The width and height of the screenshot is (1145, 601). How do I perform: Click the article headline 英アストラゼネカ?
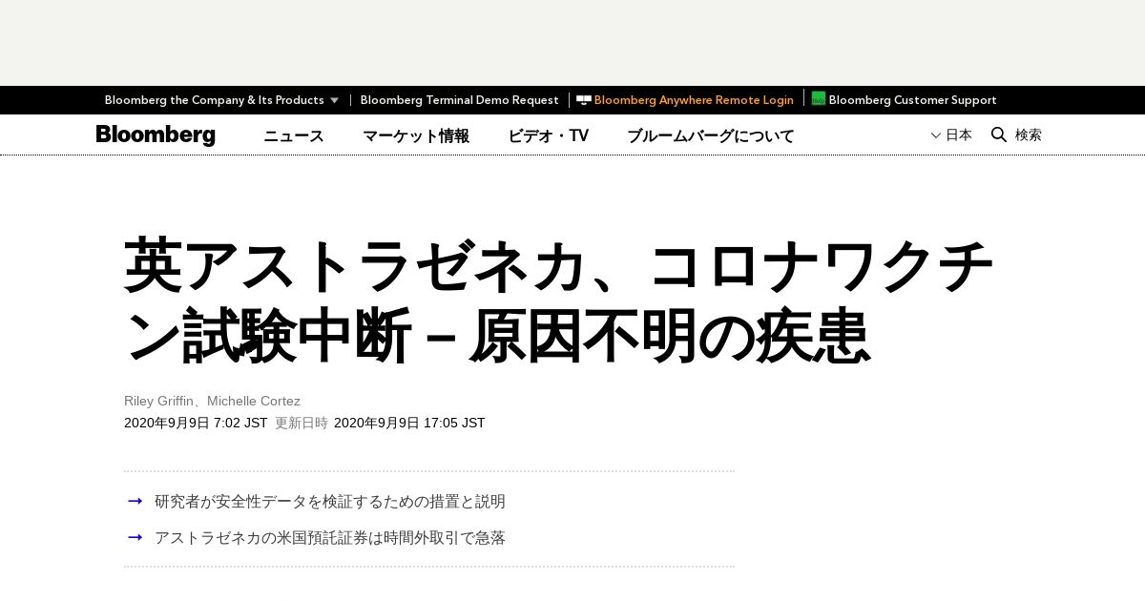tap(560, 300)
